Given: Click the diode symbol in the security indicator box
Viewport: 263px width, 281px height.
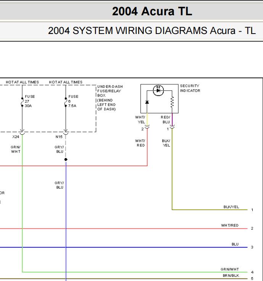Looking at the screenshot, I should [147, 102].
